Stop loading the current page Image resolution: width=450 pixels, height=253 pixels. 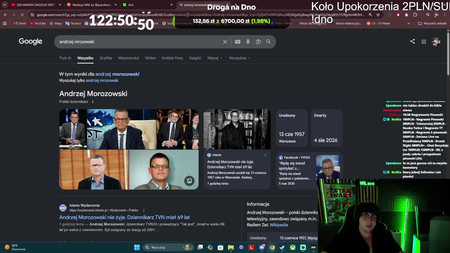(22, 15)
